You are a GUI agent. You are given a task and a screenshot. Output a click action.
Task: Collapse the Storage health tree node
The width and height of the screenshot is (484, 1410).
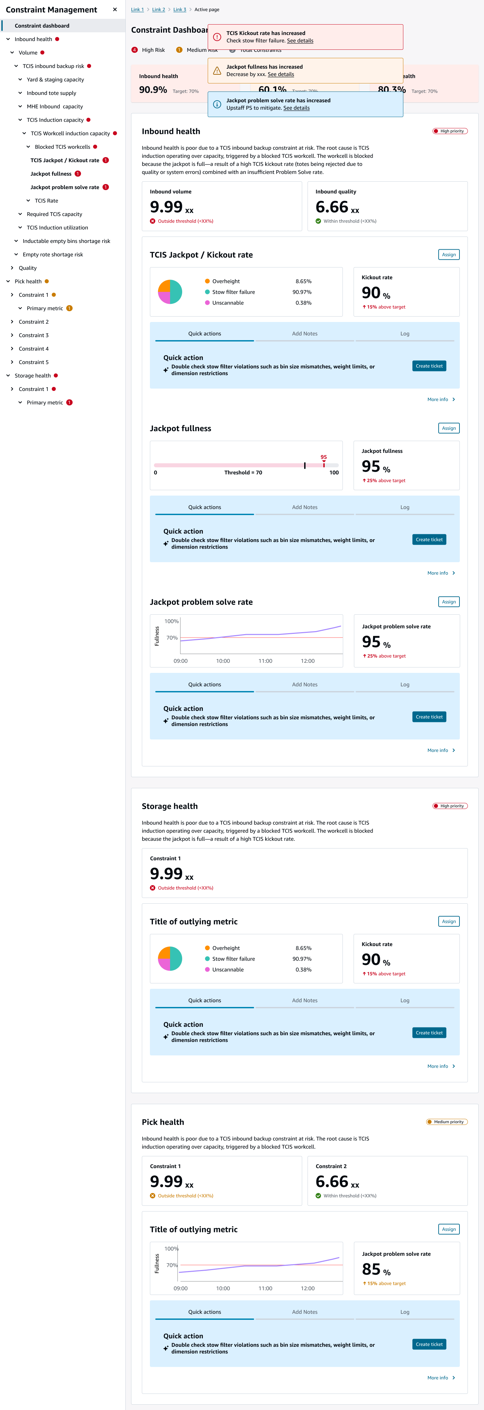pos(8,375)
